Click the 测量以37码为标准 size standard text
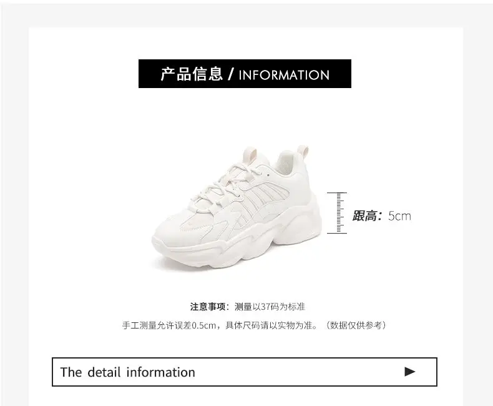493x406 pixels. tap(270, 307)
